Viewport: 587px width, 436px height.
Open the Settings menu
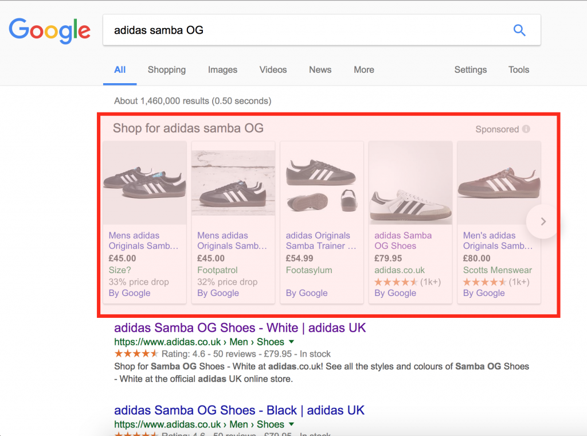tap(471, 69)
